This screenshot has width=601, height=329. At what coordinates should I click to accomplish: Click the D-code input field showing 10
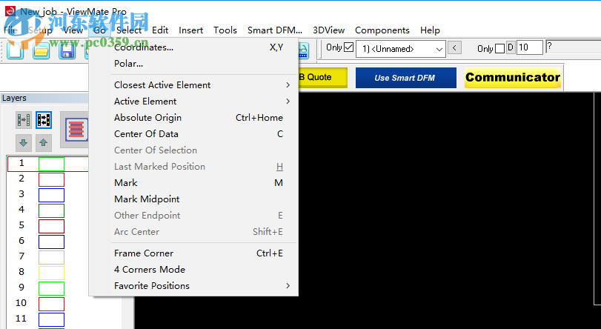point(529,48)
